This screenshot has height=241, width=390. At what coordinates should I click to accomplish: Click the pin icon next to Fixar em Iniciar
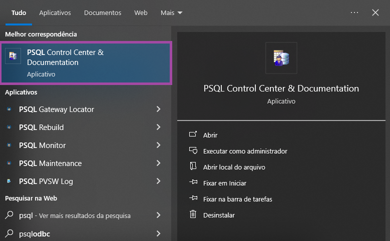pyautogui.click(x=193, y=182)
